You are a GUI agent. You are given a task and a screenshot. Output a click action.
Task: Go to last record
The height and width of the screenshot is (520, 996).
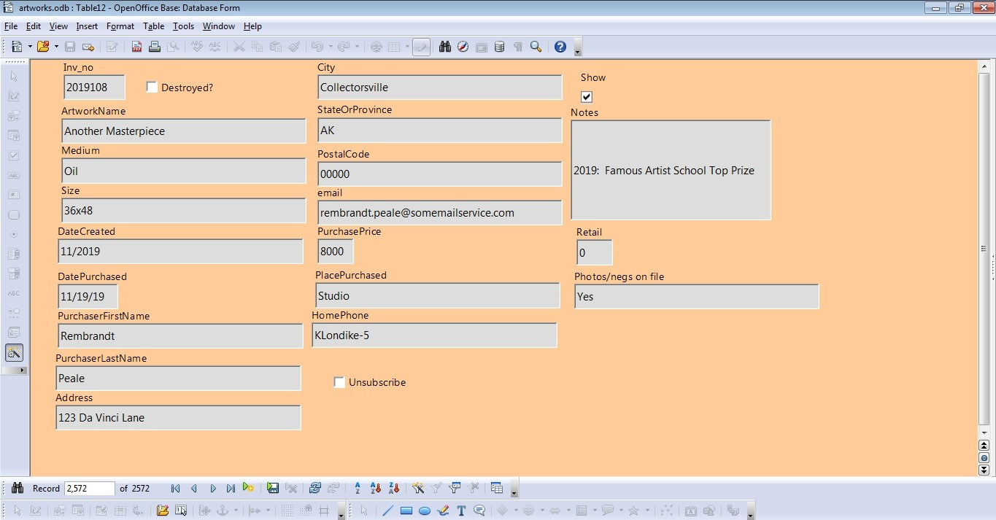231,489
